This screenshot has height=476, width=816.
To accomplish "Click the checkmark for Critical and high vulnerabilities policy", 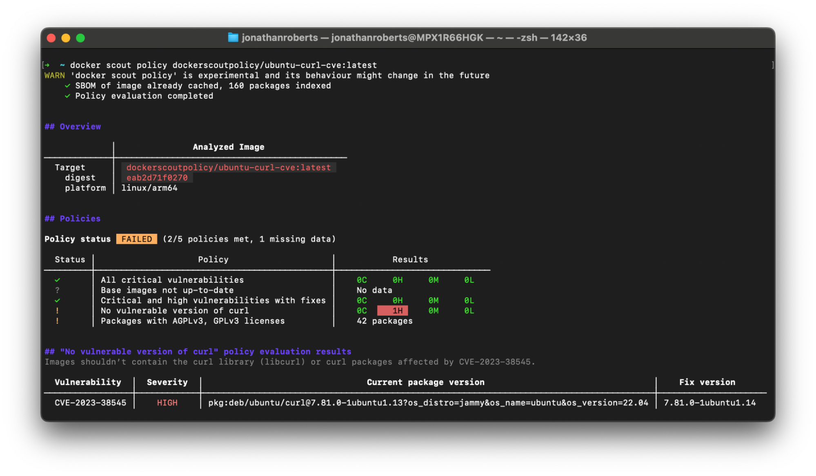I will 57,300.
